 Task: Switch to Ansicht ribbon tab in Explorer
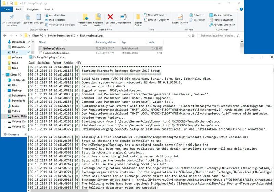[x=49, y=9]
